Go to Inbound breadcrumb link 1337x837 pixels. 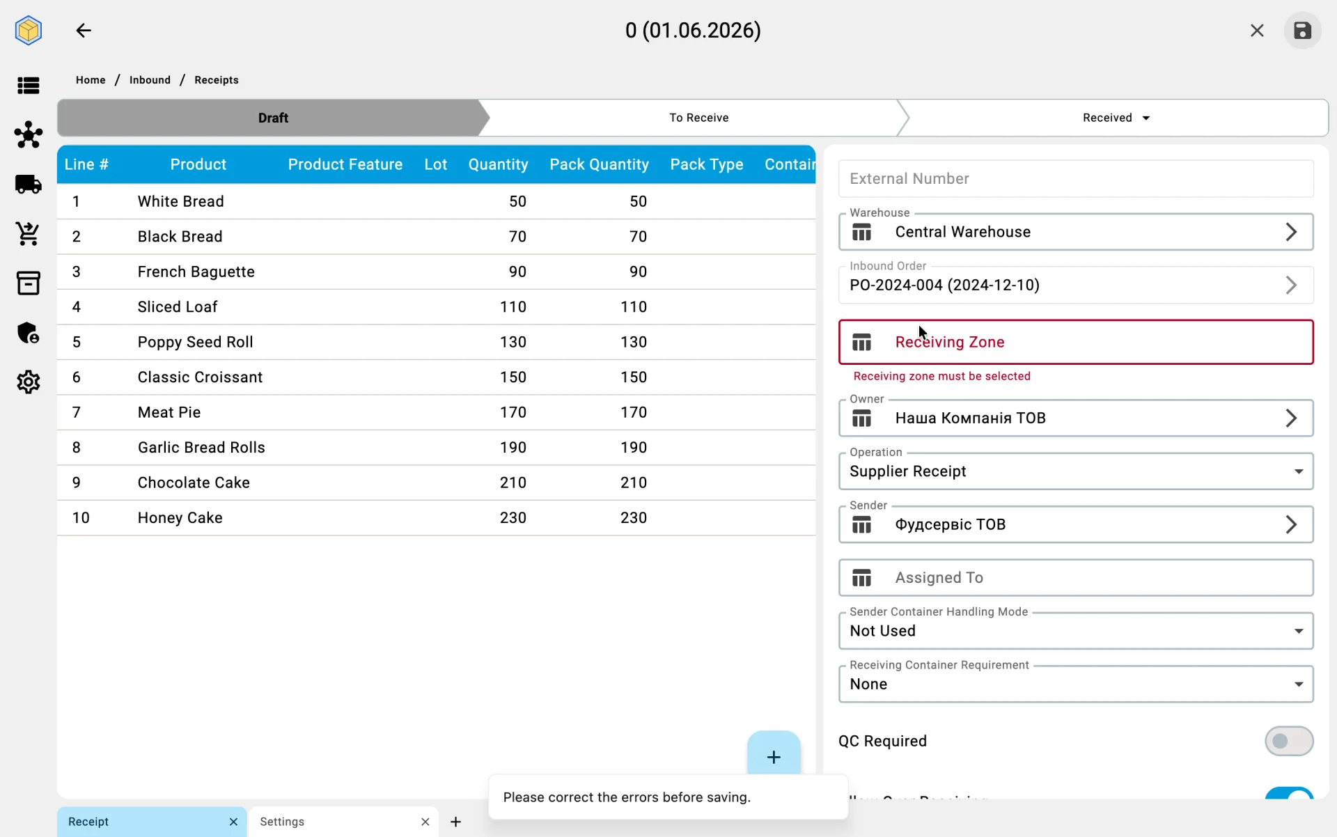click(x=150, y=80)
